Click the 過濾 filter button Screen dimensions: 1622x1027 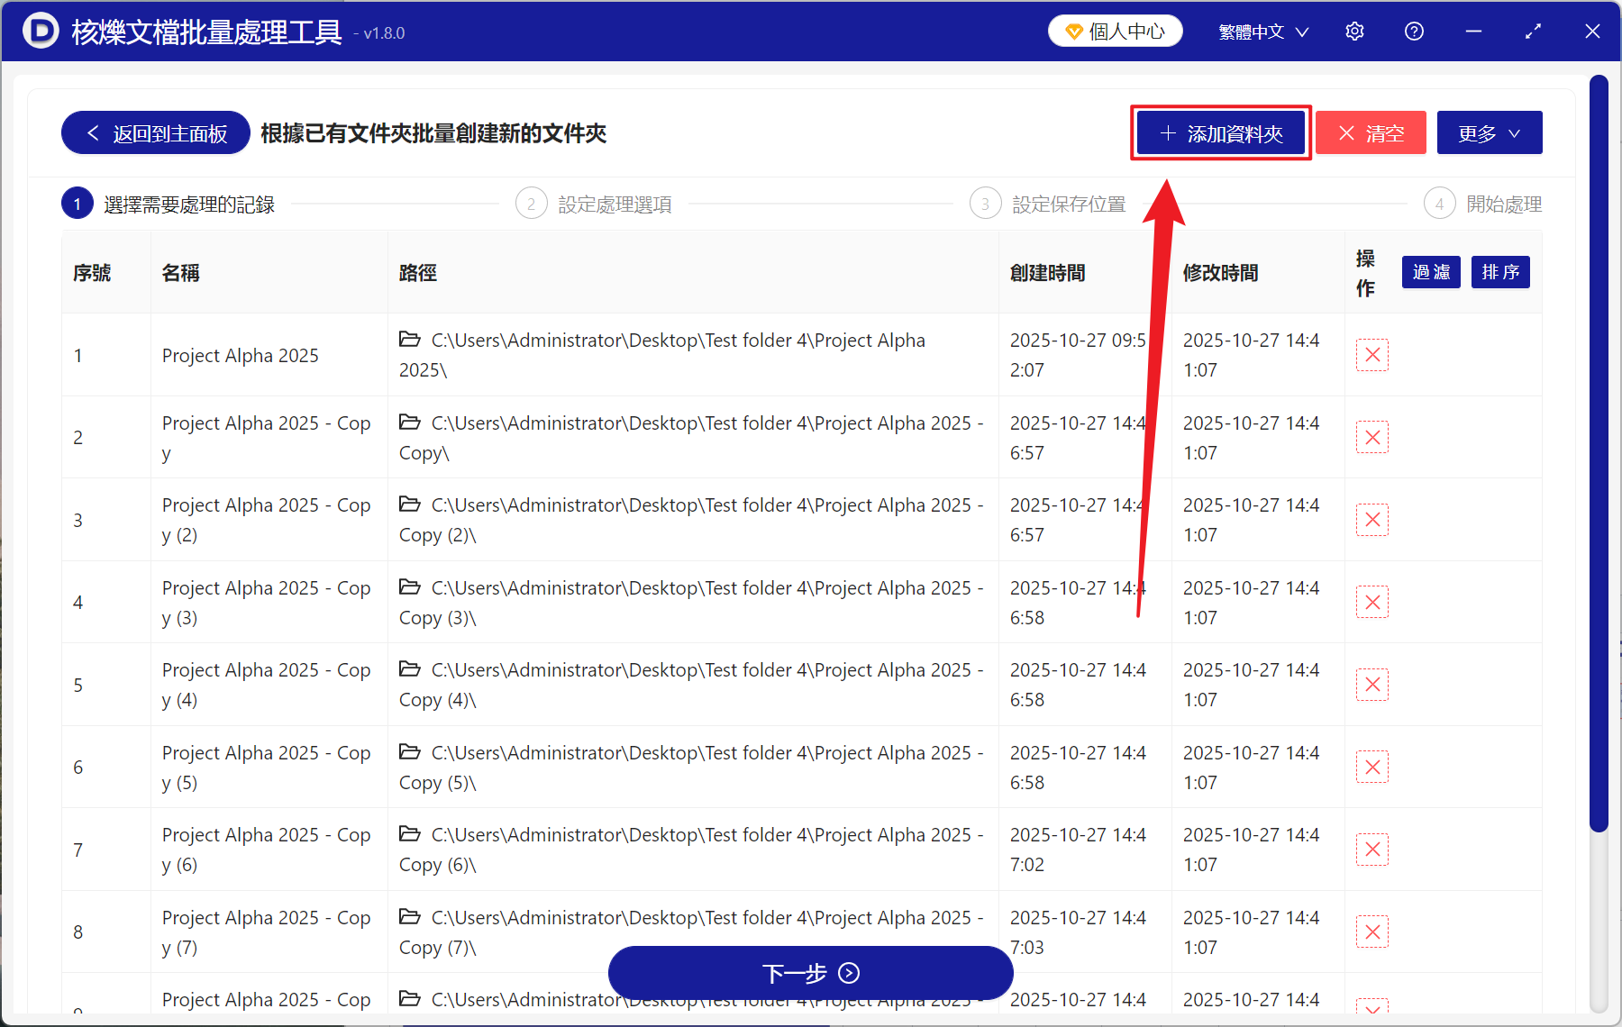[x=1430, y=272]
